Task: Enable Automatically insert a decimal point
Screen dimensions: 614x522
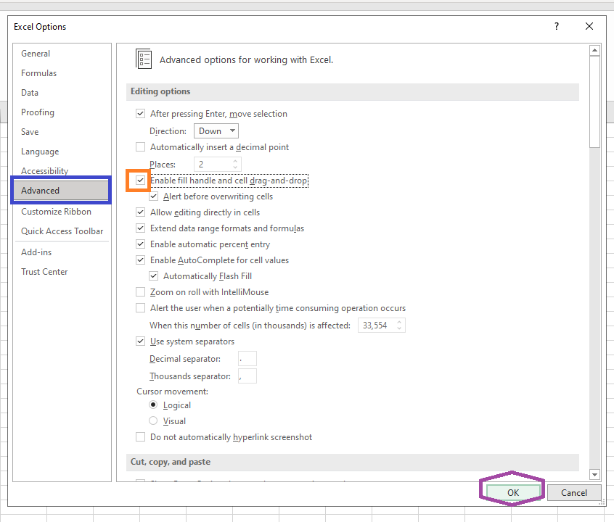Action: tap(140, 146)
